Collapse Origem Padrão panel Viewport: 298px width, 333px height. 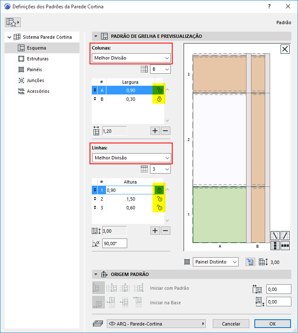(x=96, y=274)
